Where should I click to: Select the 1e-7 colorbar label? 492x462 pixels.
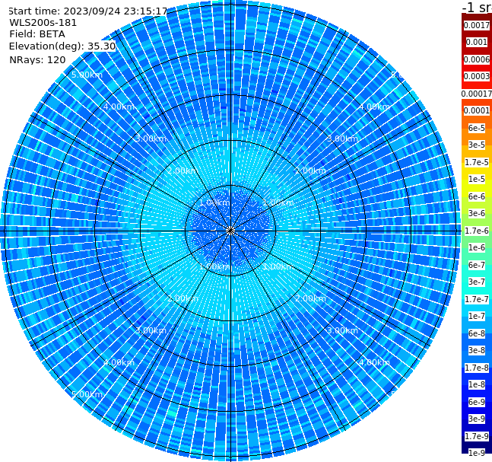[x=477, y=316]
